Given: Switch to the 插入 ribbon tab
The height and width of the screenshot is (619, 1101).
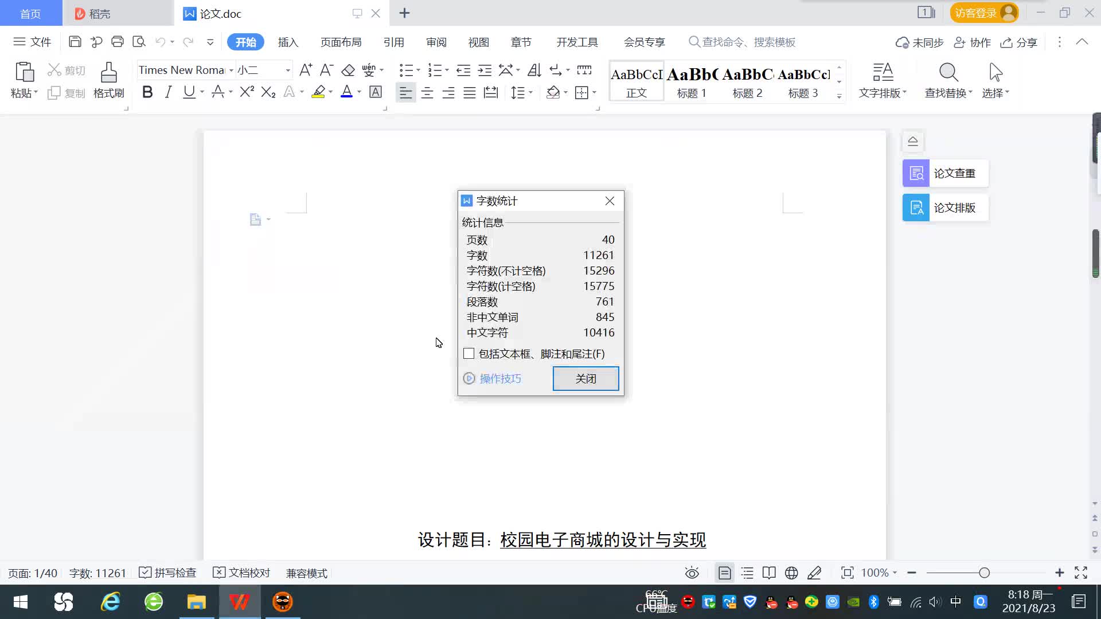Looking at the screenshot, I should pyautogui.click(x=287, y=42).
